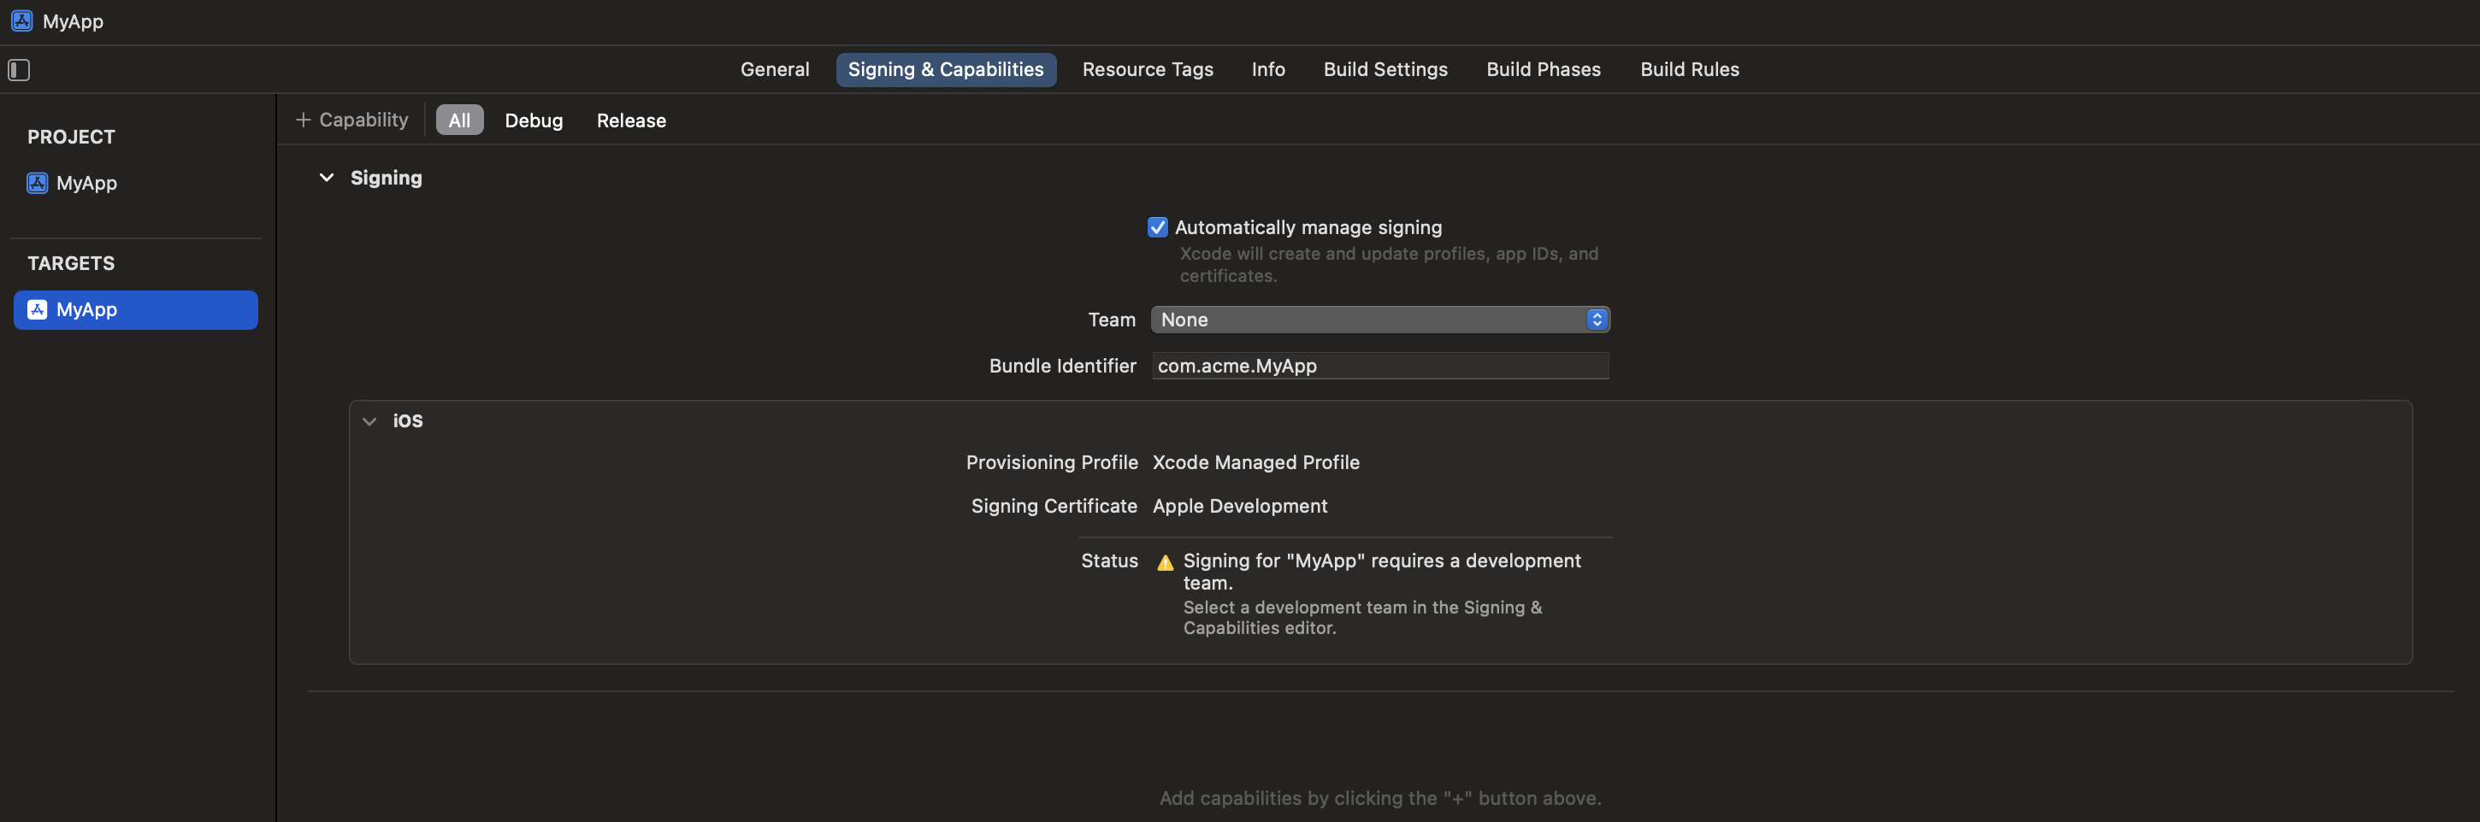
Task: Open the Build Phases tab
Action: (1544, 69)
